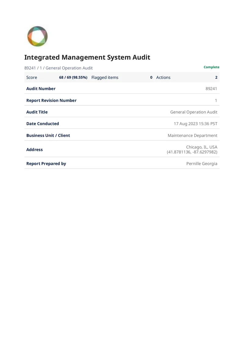Image resolution: width=244 pixels, height=345 pixels.
Task: Click the 'Audit Title' label
Action: (x=37, y=112)
